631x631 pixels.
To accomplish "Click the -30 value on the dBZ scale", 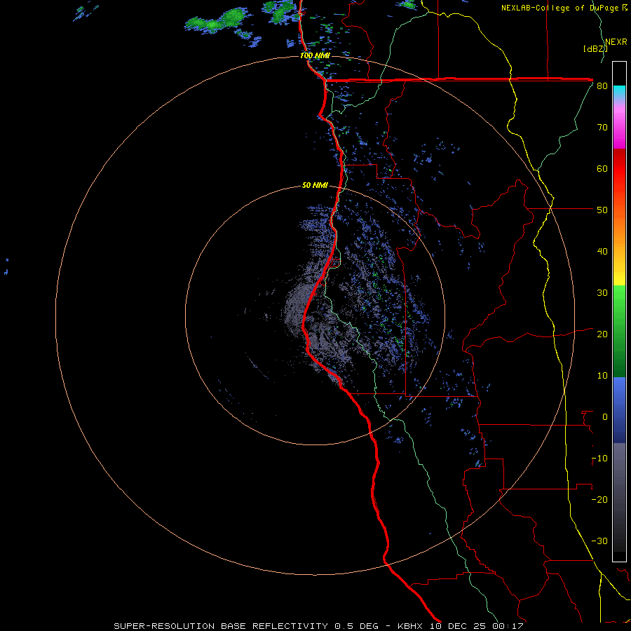I will (x=599, y=541).
